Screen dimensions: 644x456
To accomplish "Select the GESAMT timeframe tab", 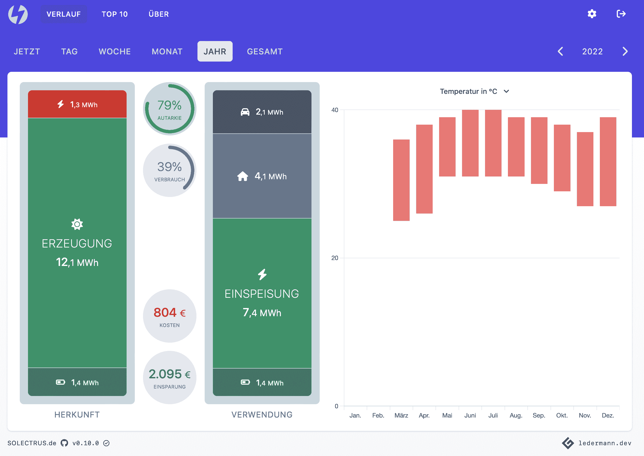I will coord(264,51).
